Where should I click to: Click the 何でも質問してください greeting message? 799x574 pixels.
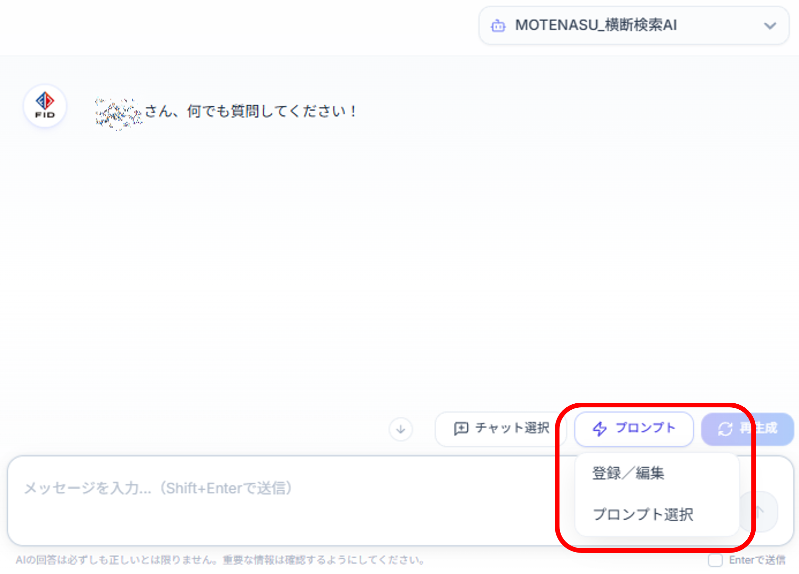(250, 111)
